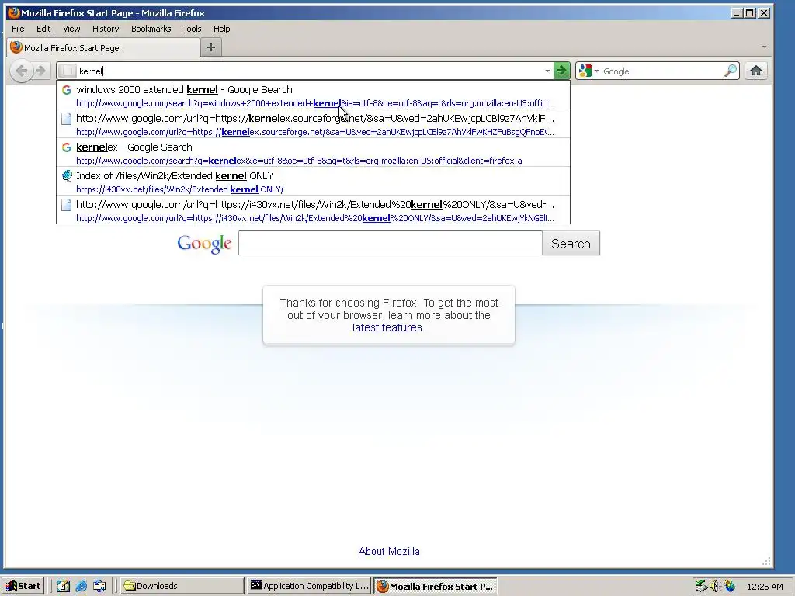This screenshot has height=596, width=795.
Task: Open the File menu
Action: point(18,29)
